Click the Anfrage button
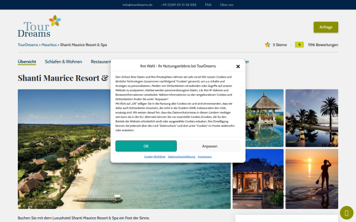356x222 pixels. [326, 27]
